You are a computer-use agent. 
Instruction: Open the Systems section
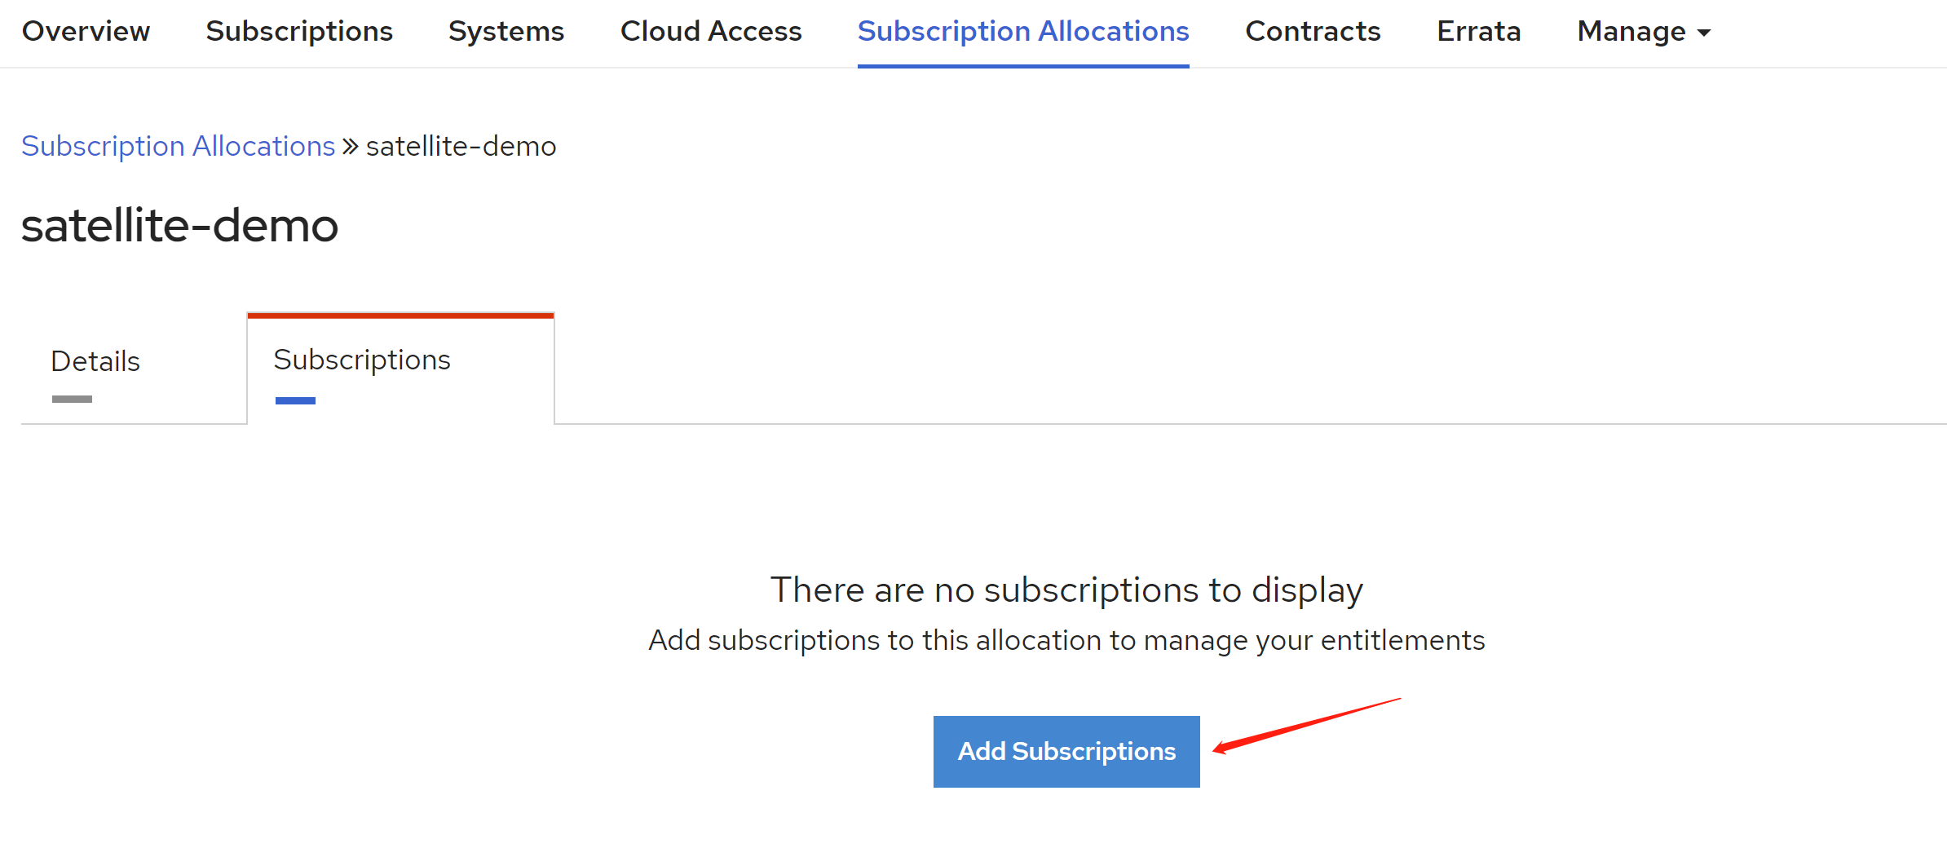click(x=506, y=31)
